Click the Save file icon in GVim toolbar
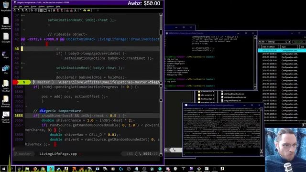The height and width of the screenshot is (172, 306). click(x=19, y=11)
